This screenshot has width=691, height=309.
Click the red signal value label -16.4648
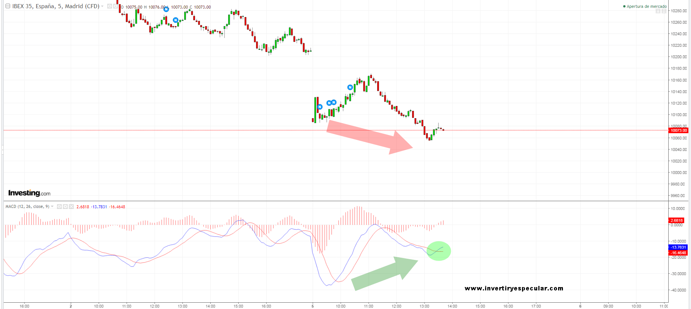coord(678,253)
